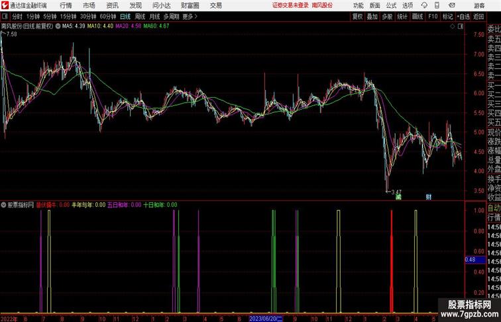Screen dimensions: 501x322
Task: Click the 2022年 label on time axis
Action: click(x=9, y=319)
